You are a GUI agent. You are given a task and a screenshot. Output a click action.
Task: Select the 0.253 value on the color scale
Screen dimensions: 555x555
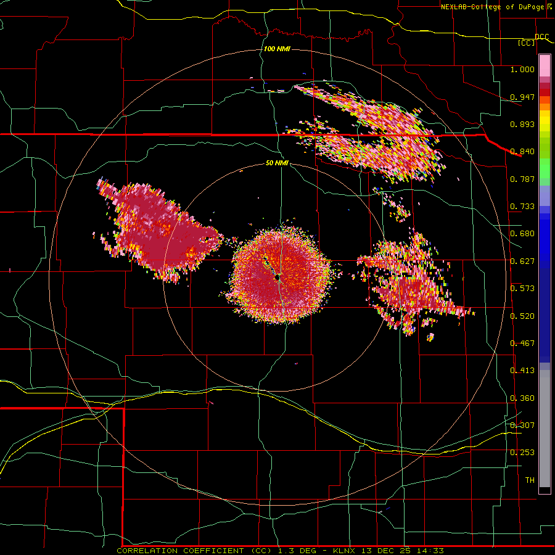[522, 452]
